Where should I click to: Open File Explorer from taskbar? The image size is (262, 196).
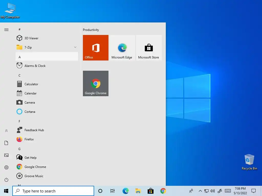tap(138, 191)
